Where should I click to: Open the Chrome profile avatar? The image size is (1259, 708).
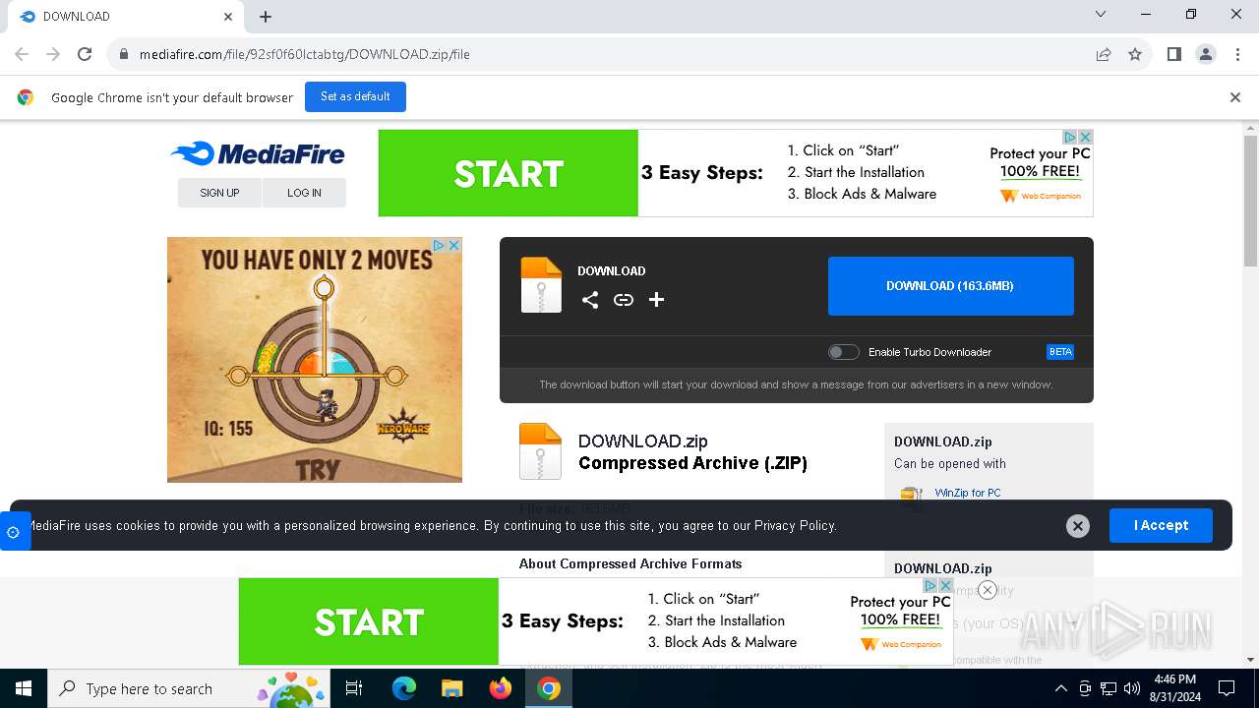click(x=1206, y=54)
